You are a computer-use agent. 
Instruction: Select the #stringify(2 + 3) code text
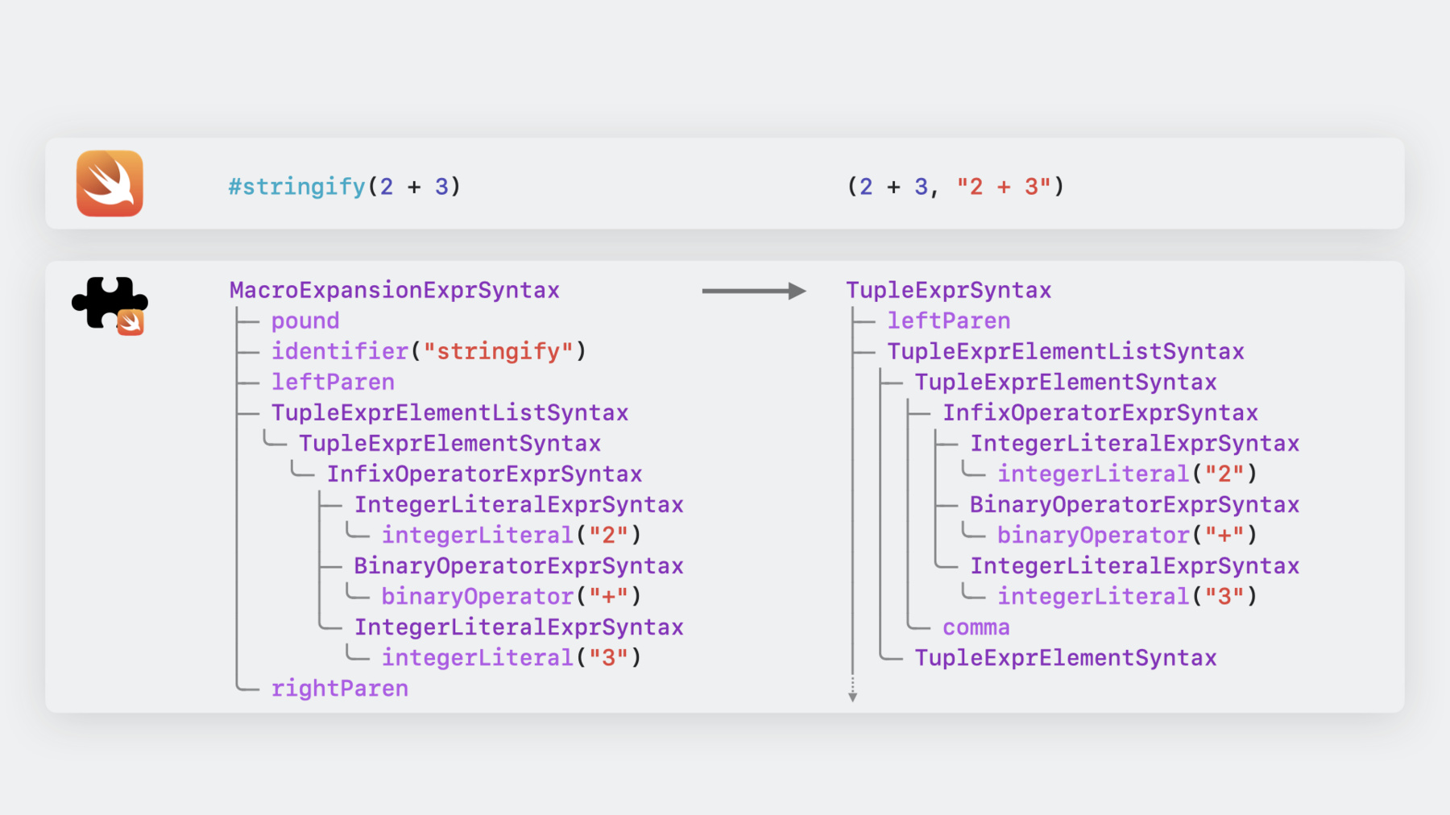click(x=345, y=187)
